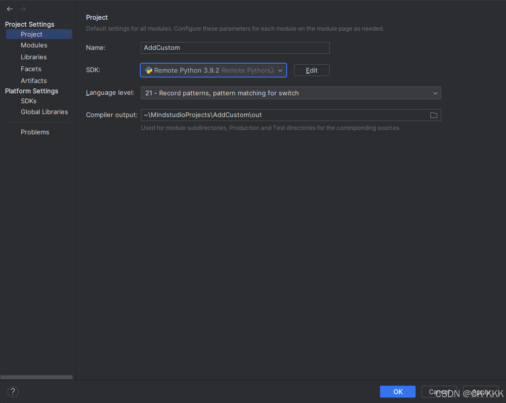Click the Platform Settings heading

[x=32, y=91]
